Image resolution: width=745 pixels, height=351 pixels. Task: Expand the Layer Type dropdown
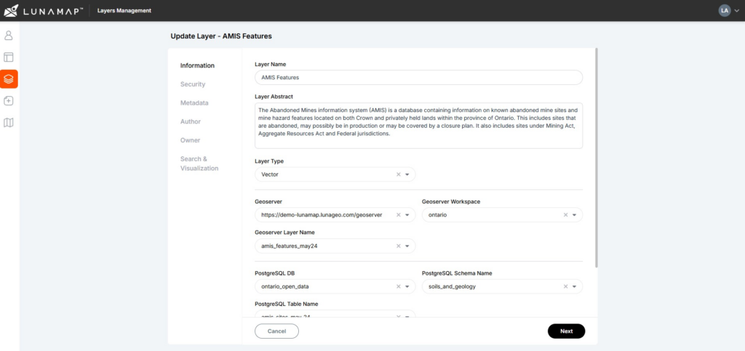coord(407,174)
